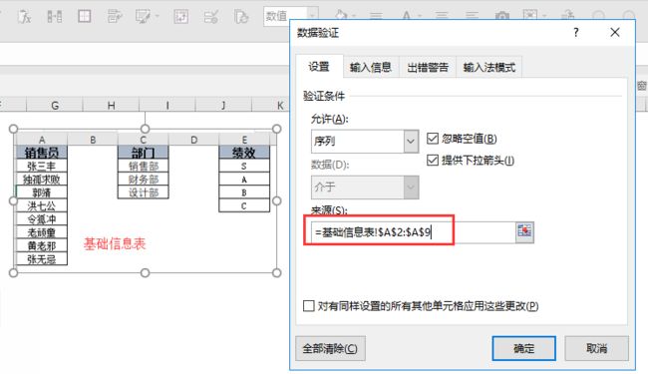
Task: Click the 独孤求败 cell in the picture
Action: (x=41, y=180)
